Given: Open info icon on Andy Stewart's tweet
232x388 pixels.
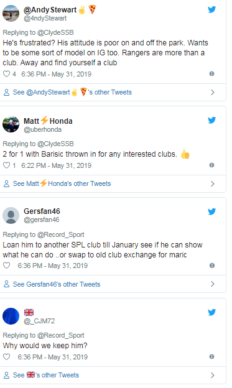Looking at the screenshot, I should [x=211, y=74].
